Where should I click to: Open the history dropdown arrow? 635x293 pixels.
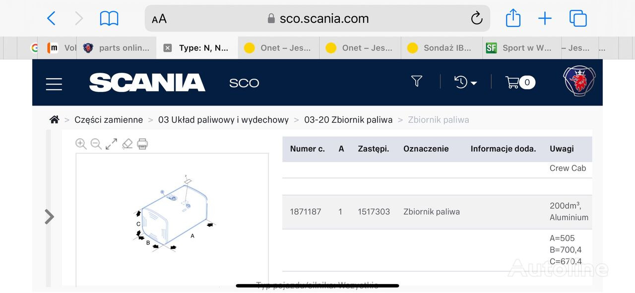point(473,83)
